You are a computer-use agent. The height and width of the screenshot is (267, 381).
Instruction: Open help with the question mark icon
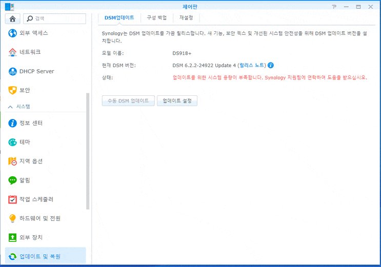coord(334,7)
